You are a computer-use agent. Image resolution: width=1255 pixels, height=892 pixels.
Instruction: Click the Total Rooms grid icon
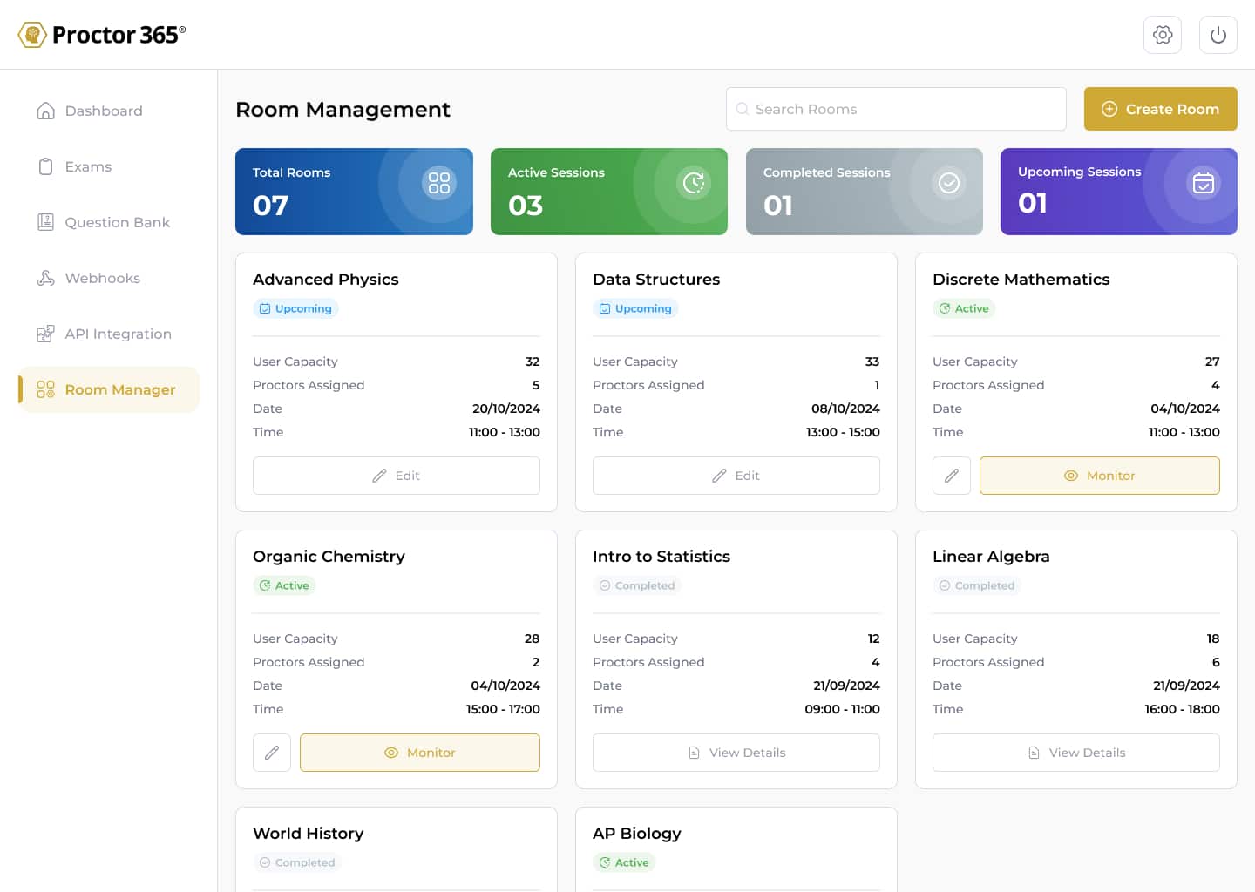pos(438,182)
